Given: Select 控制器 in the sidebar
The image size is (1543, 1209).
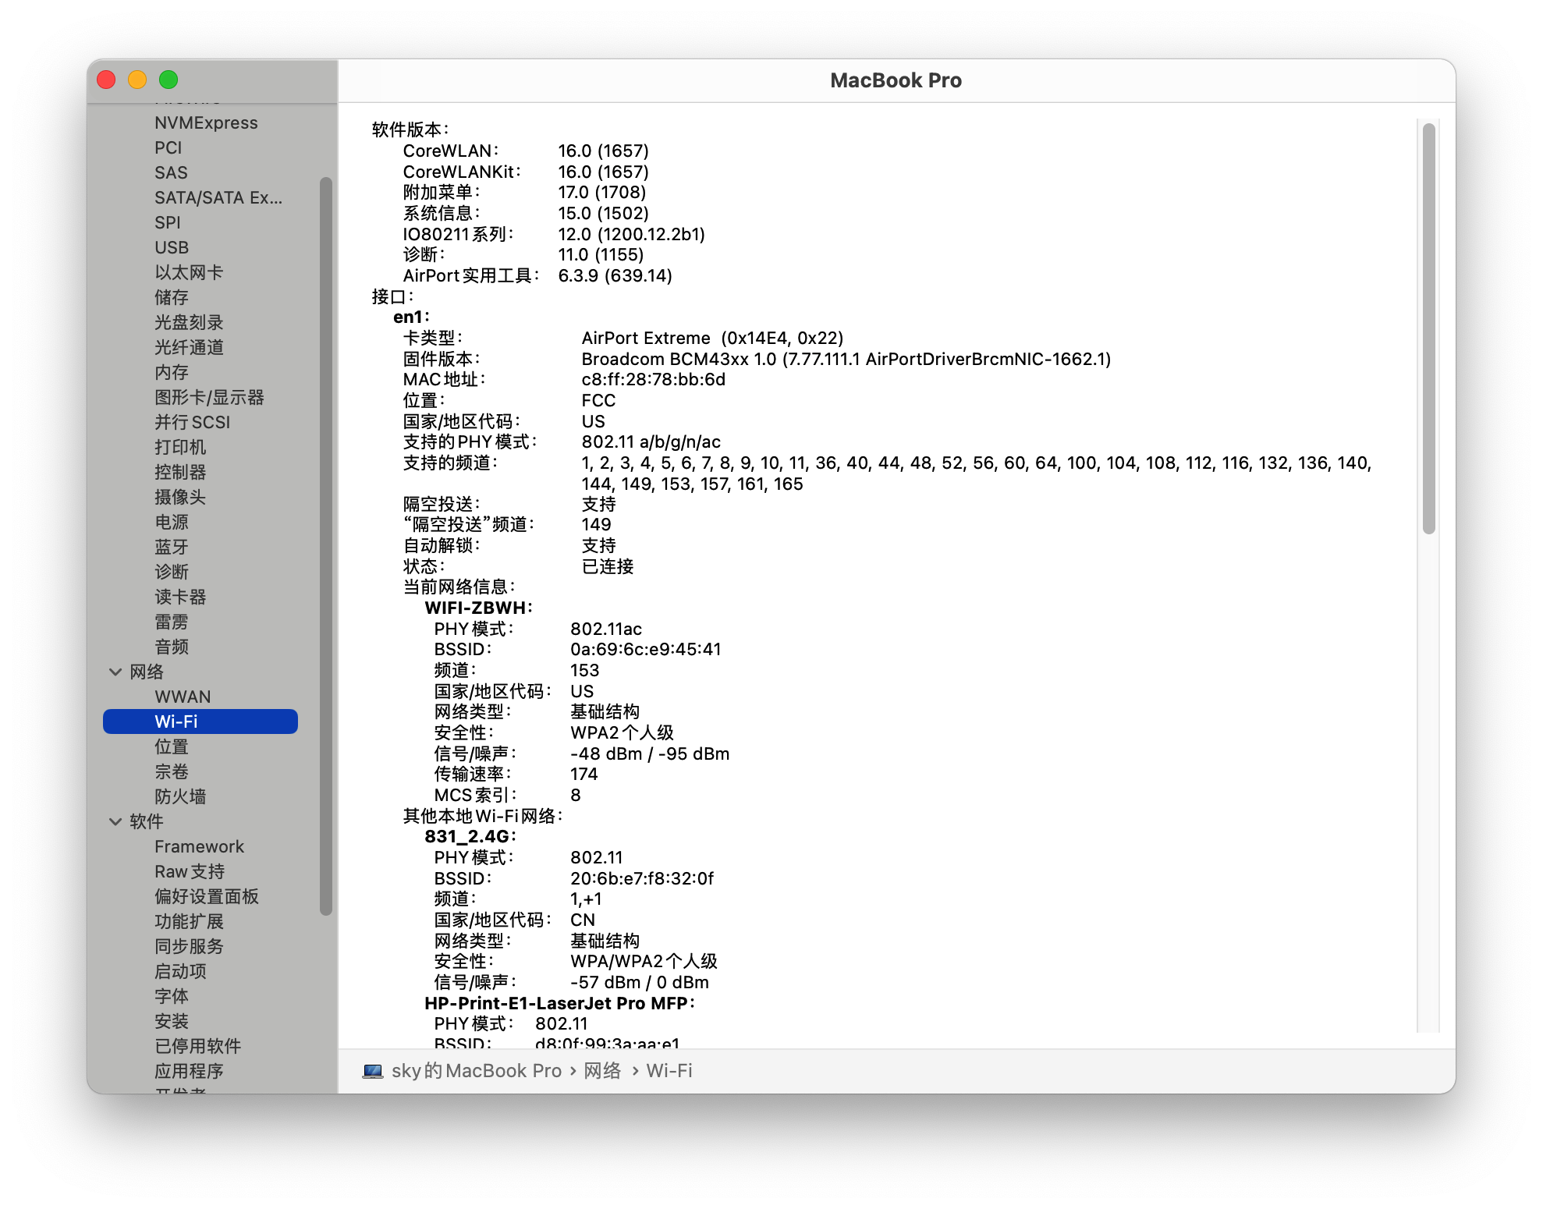Looking at the screenshot, I should (x=180, y=472).
